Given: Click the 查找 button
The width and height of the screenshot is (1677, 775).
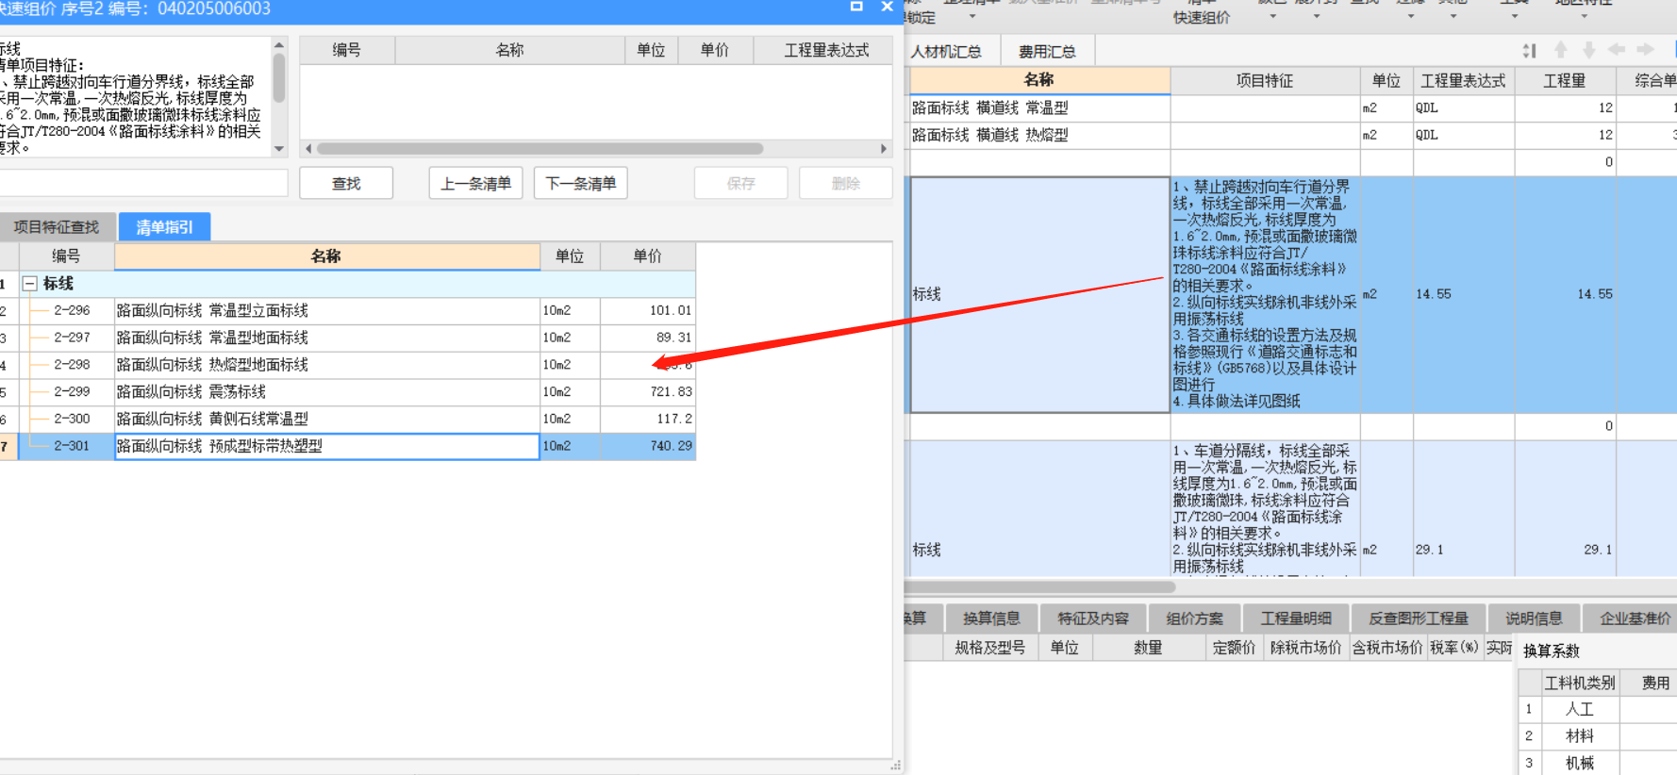Looking at the screenshot, I should point(346,183).
